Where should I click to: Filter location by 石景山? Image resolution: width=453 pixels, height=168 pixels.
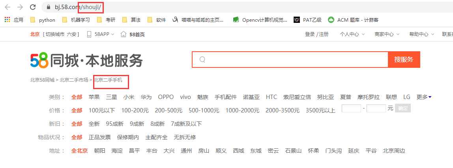click(x=293, y=151)
